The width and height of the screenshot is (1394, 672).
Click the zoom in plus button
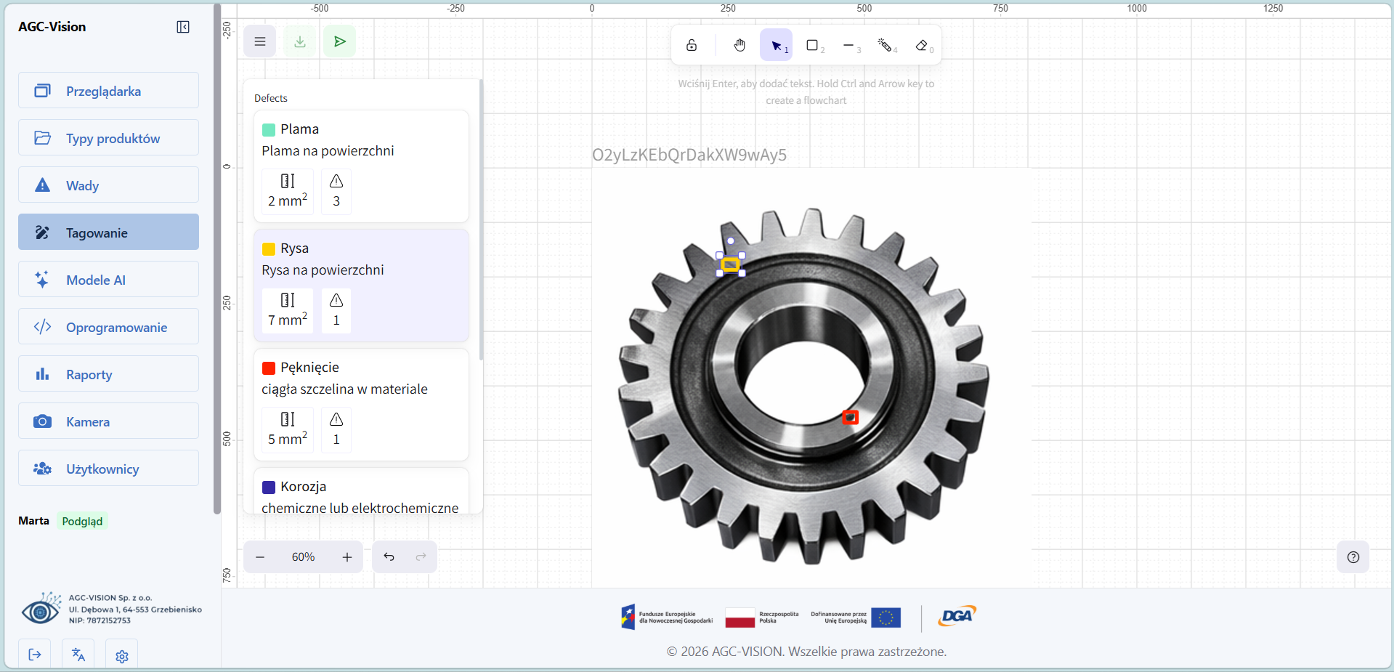[347, 557]
